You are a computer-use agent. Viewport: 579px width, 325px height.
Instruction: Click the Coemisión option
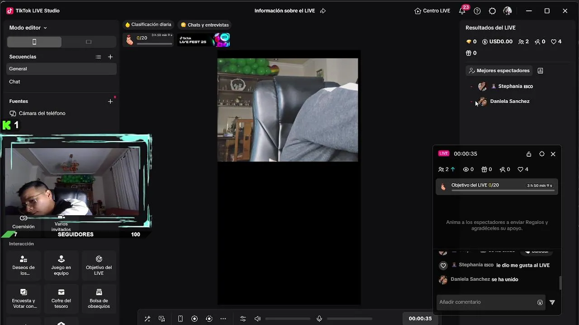pos(24,223)
